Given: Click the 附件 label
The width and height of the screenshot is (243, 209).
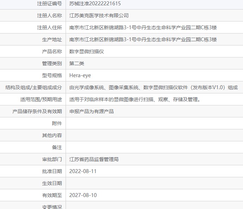Looking at the screenshot, I should pyautogui.click(x=57, y=123).
